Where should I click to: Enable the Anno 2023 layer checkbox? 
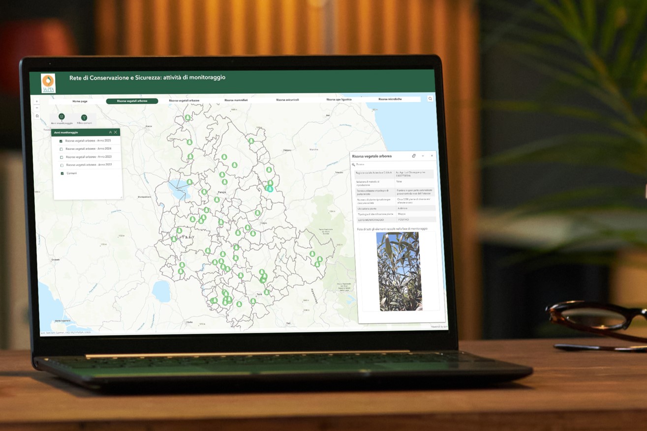pyautogui.click(x=61, y=157)
